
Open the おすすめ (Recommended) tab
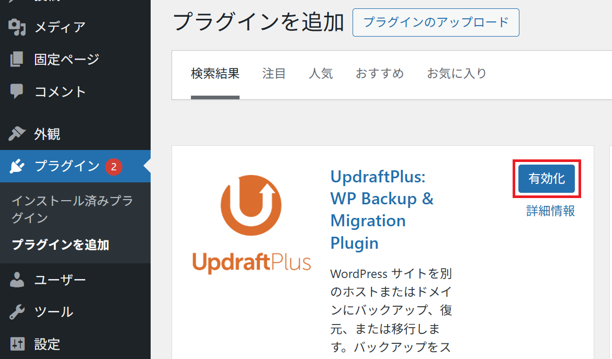pos(380,74)
